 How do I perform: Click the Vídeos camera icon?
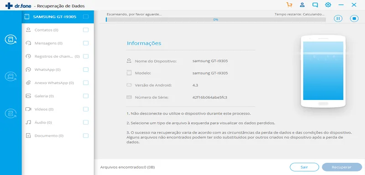[28, 109]
